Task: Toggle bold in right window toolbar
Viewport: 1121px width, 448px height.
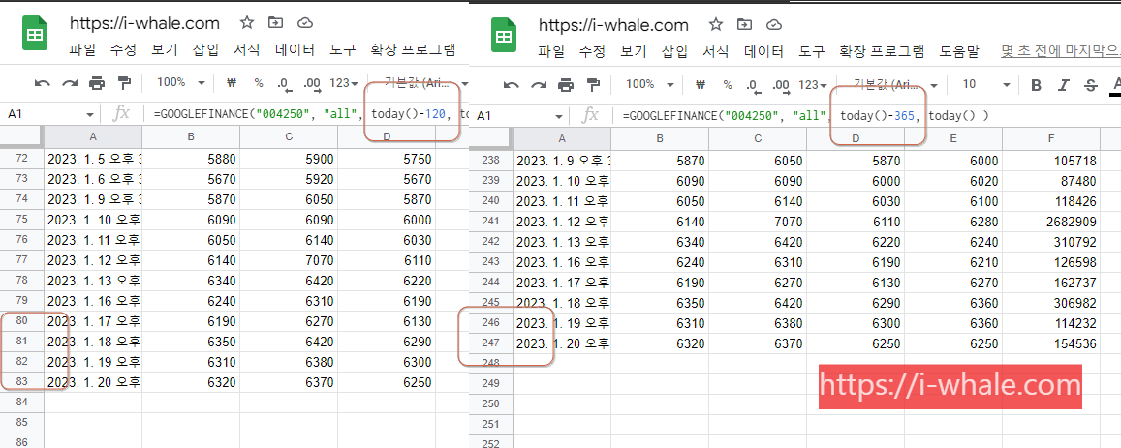Action: tap(1036, 85)
